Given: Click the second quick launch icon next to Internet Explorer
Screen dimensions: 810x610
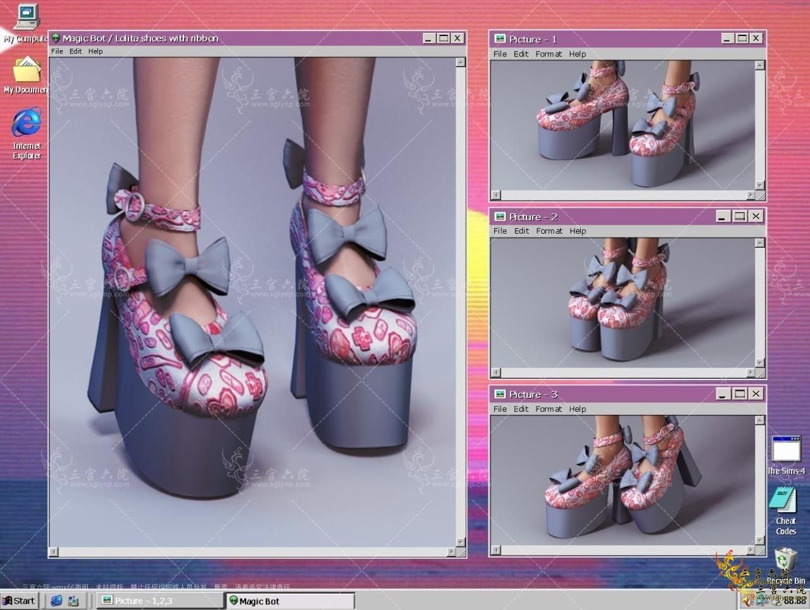Looking at the screenshot, I should [x=73, y=600].
